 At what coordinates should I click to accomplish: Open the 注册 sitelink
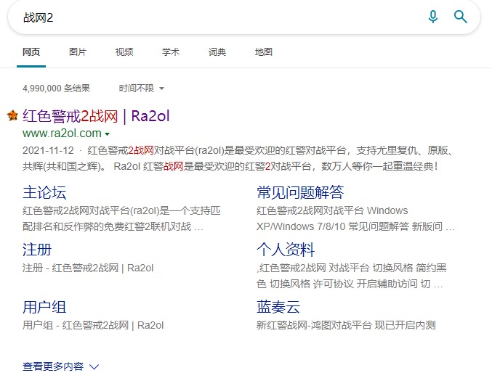pyautogui.click(x=37, y=250)
